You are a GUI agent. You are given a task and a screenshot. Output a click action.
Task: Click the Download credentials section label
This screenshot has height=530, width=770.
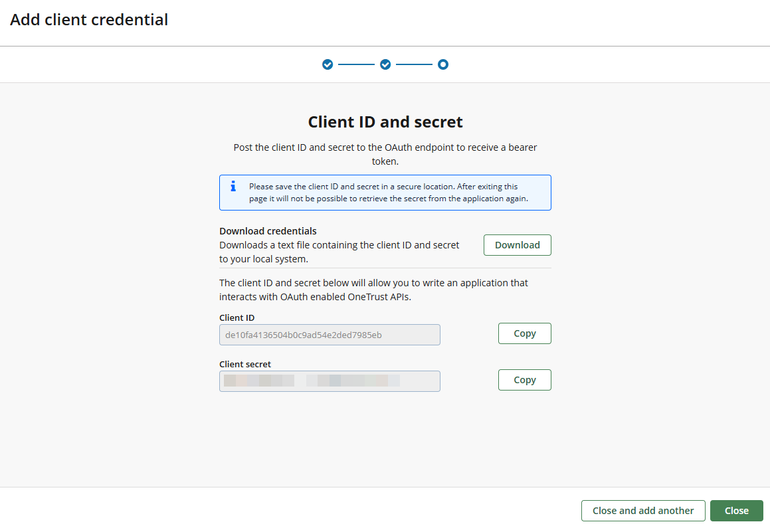point(268,230)
